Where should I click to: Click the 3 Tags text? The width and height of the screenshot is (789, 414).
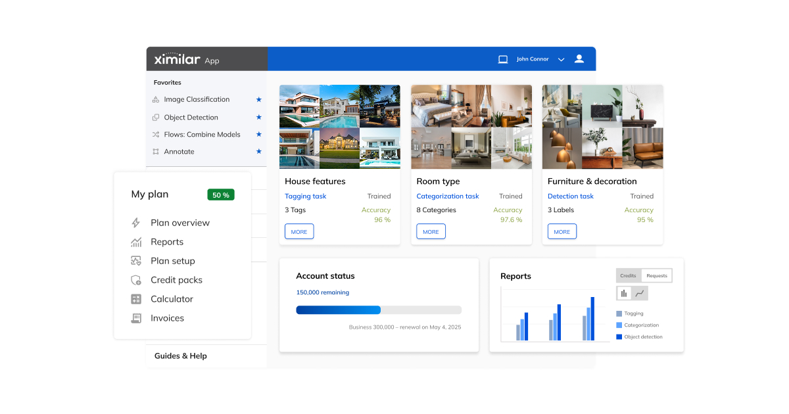(295, 210)
